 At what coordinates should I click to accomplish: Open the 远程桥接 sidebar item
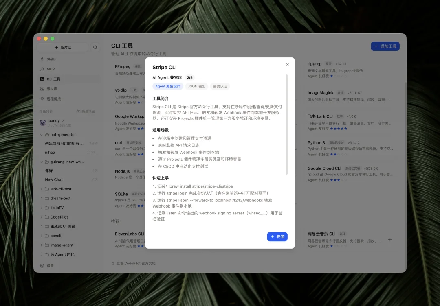(53, 98)
